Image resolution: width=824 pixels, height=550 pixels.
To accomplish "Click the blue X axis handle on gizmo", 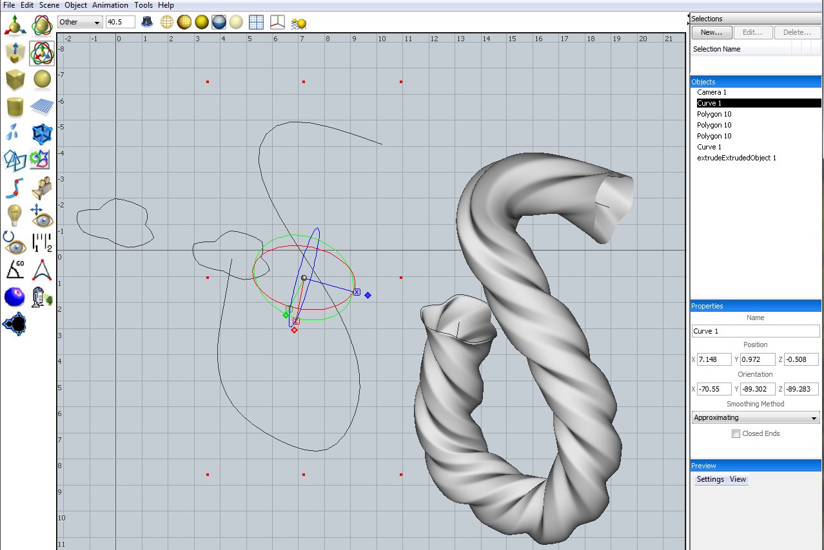I will pyautogui.click(x=357, y=292).
